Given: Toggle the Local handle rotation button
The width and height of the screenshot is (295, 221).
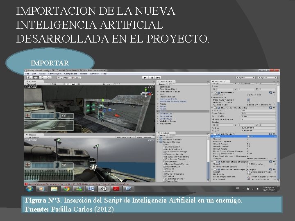Looking at the screenshot, I should 75,78.
